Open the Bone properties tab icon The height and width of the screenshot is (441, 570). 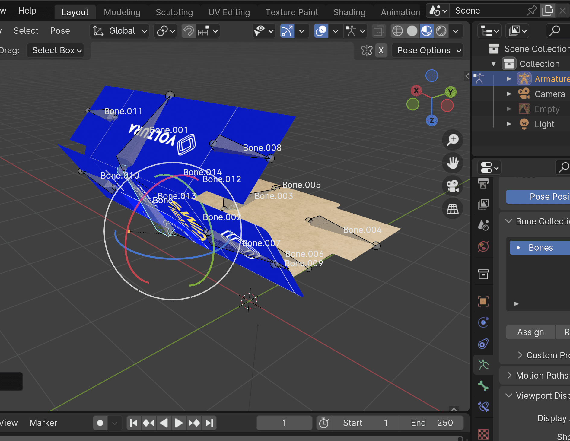tap(483, 386)
